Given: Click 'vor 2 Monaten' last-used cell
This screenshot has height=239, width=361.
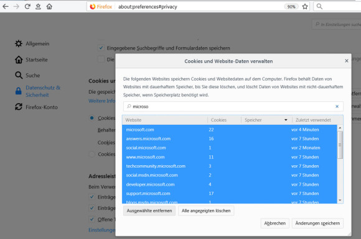Looking at the screenshot, I should coord(306,148).
